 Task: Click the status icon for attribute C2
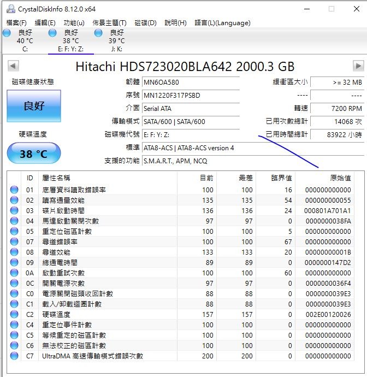[14, 314]
